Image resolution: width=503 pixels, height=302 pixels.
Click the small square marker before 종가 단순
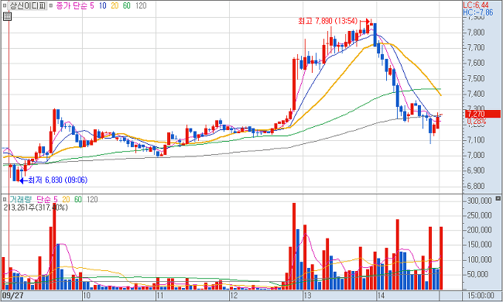50,5
